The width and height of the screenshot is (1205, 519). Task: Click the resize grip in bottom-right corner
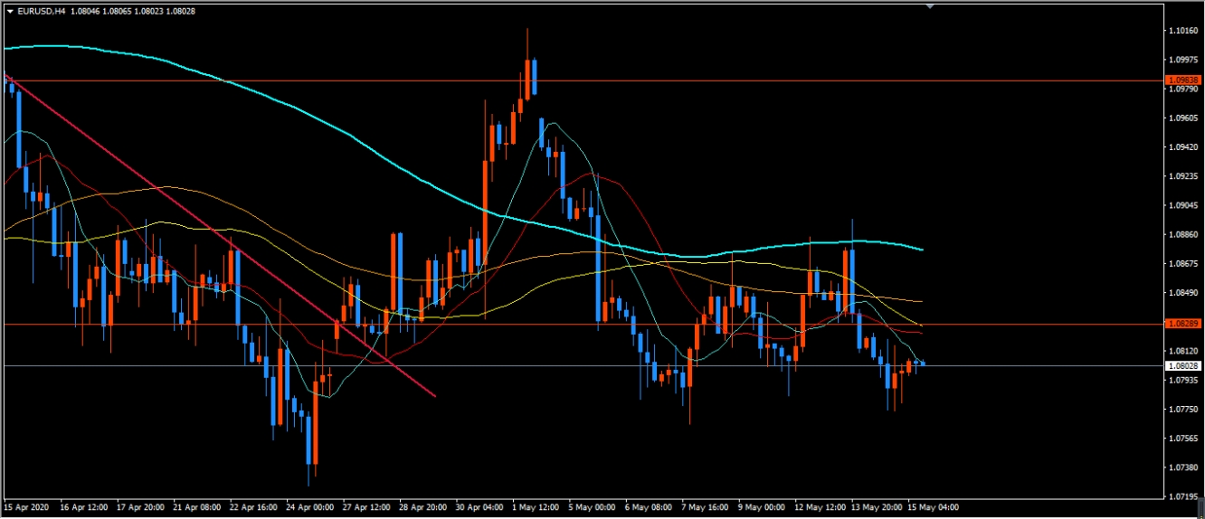pos(1198,513)
